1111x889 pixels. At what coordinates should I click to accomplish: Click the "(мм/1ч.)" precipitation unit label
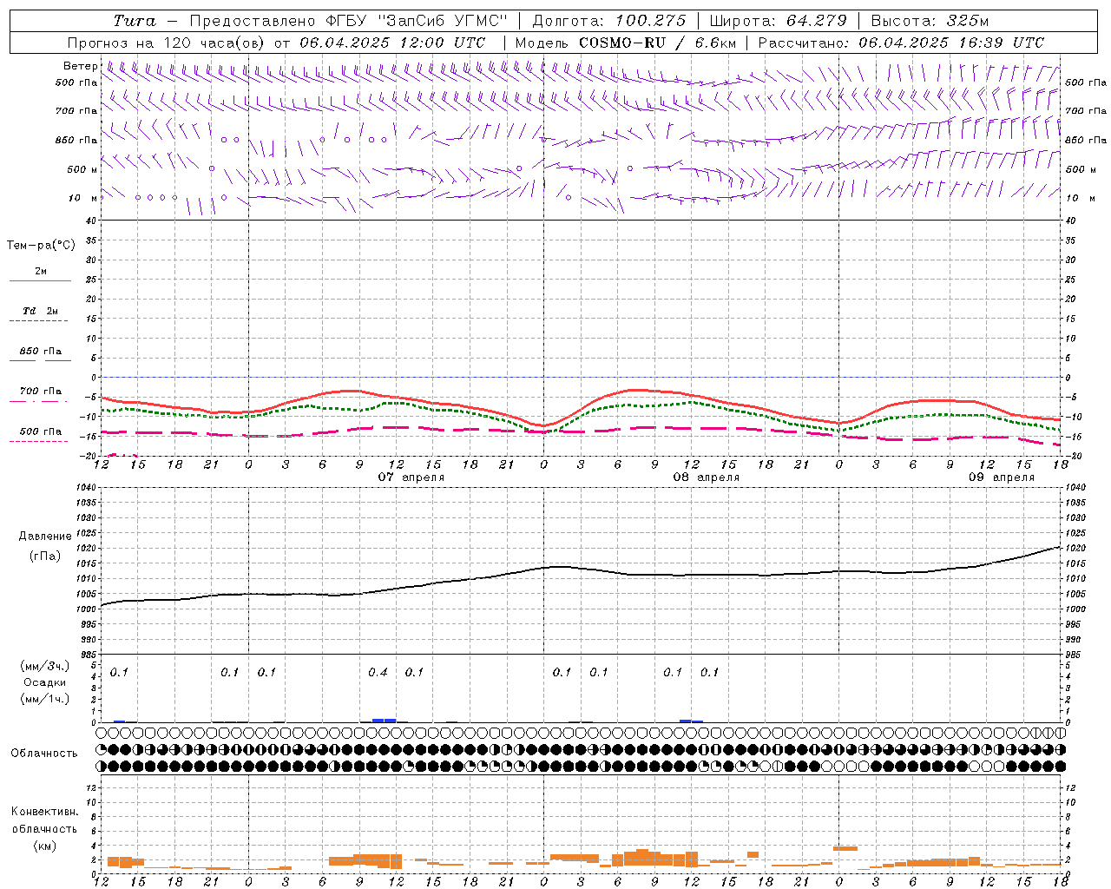click(45, 699)
